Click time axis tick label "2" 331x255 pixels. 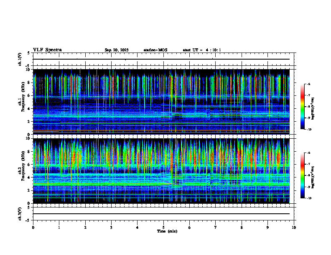coord(85,227)
